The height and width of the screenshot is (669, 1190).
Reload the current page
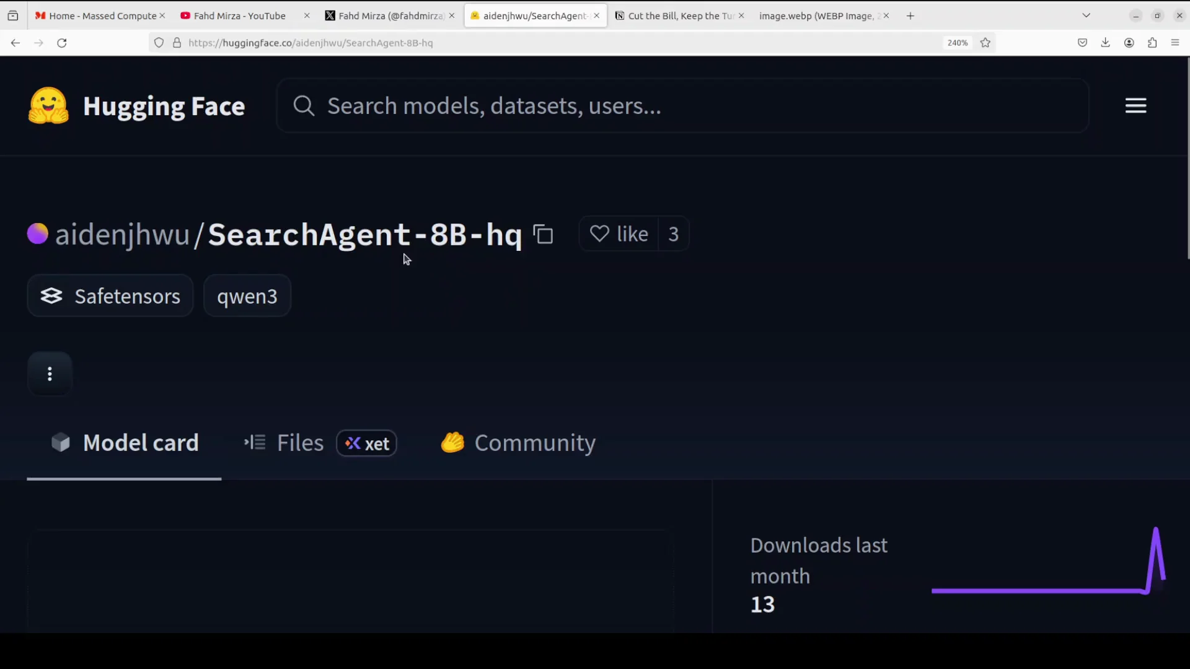(x=62, y=43)
